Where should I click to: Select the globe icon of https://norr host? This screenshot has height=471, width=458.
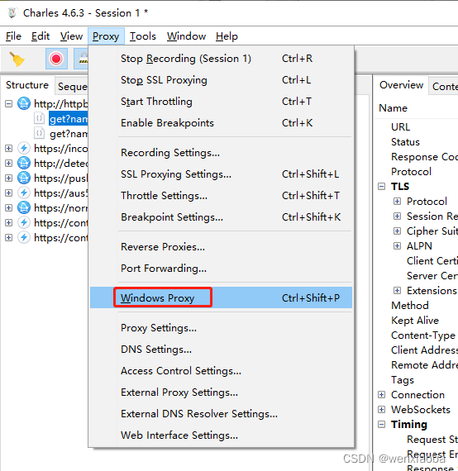tap(24, 208)
